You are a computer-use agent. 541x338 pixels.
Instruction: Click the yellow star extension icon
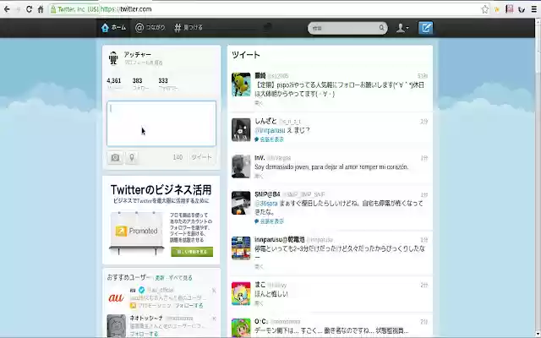(497, 9)
